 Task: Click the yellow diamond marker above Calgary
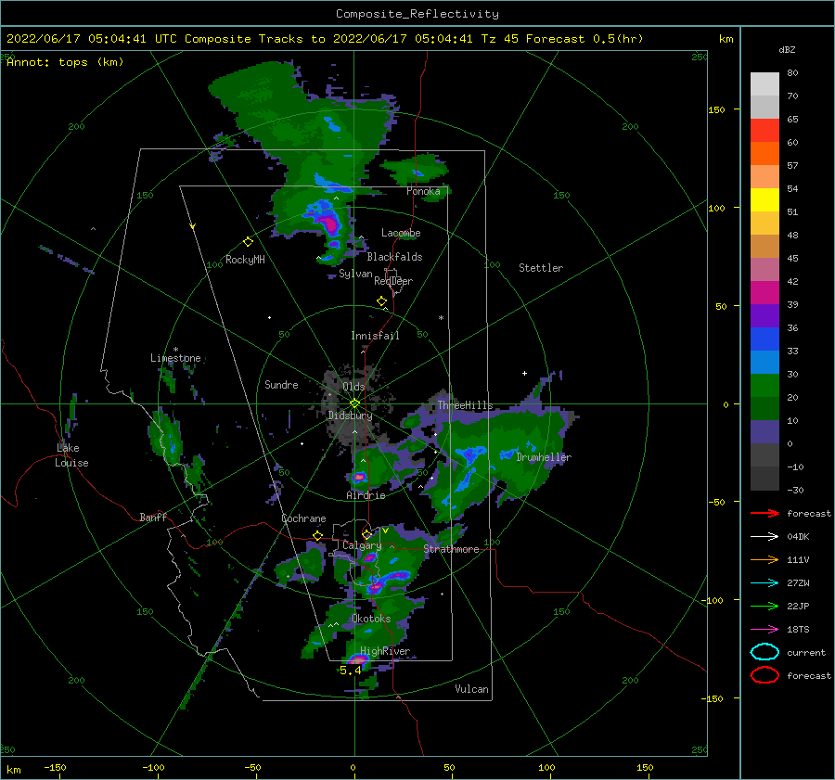pyautogui.click(x=366, y=534)
